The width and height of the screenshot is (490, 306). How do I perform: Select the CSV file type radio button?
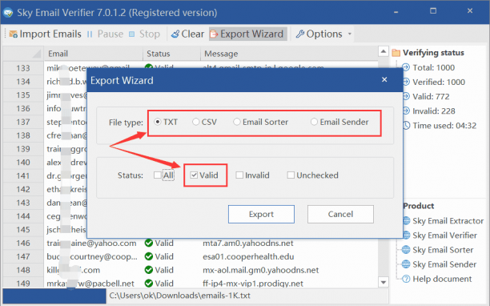[x=195, y=122]
